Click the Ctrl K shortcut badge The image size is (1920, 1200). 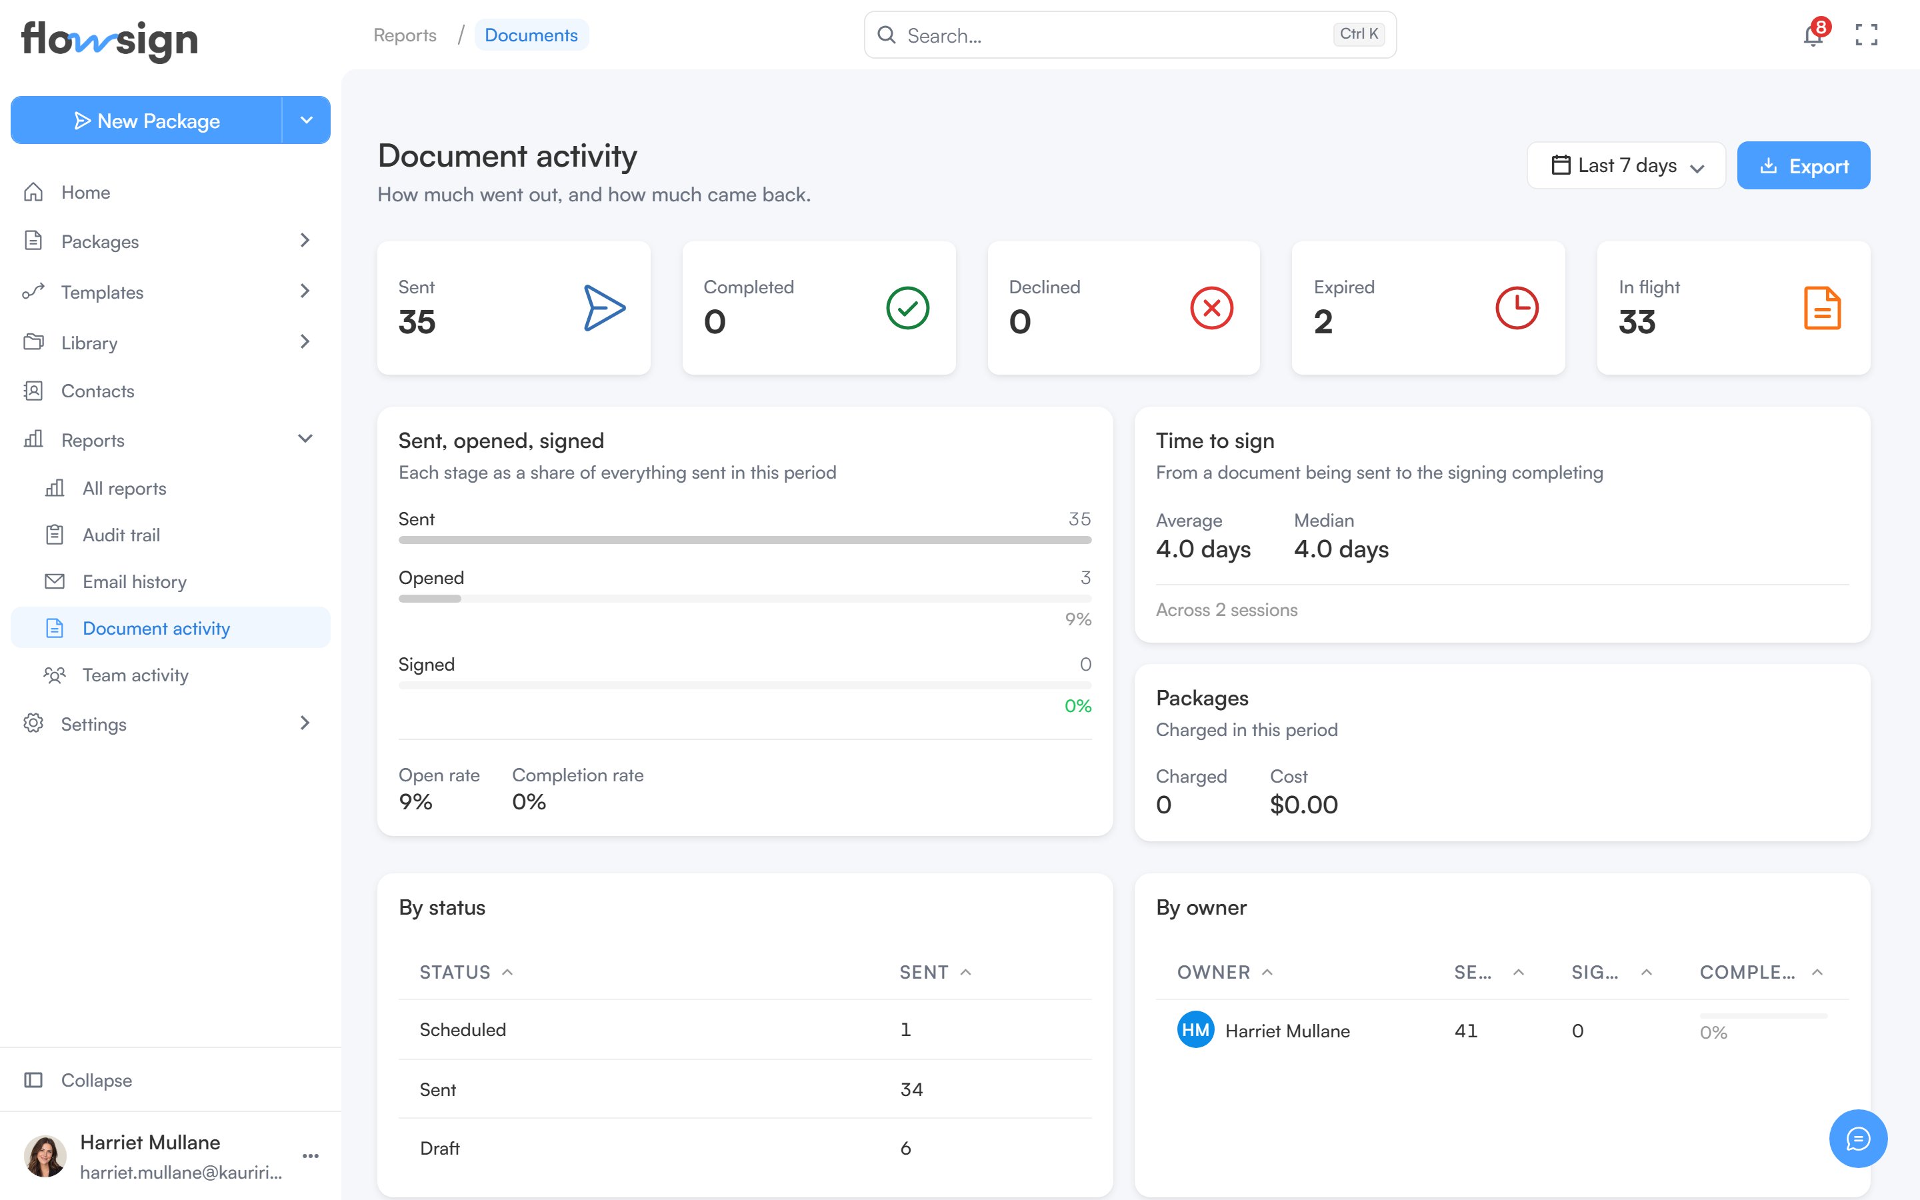[1358, 34]
